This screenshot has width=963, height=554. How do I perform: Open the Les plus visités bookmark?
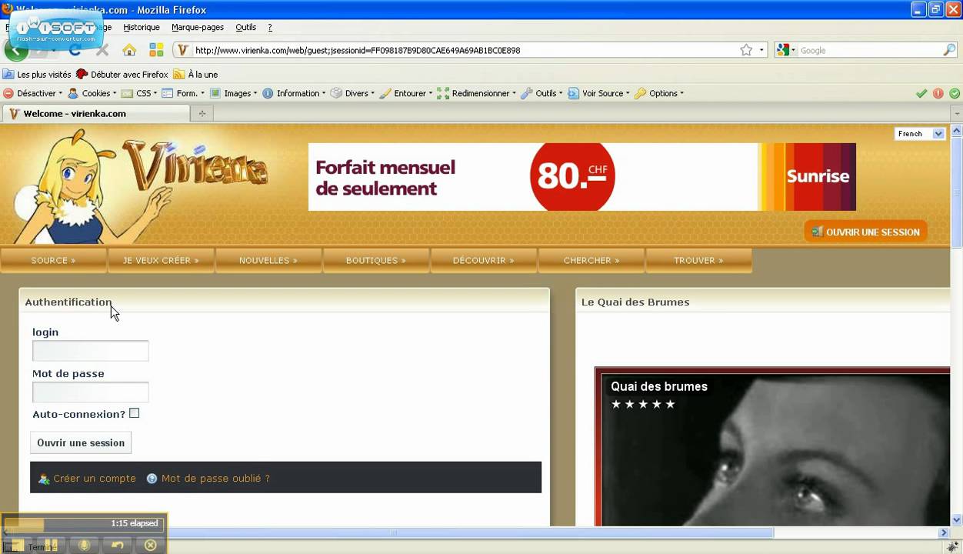tap(37, 75)
